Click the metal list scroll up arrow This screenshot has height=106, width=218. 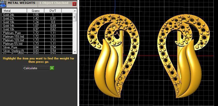[x=75, y=11]
